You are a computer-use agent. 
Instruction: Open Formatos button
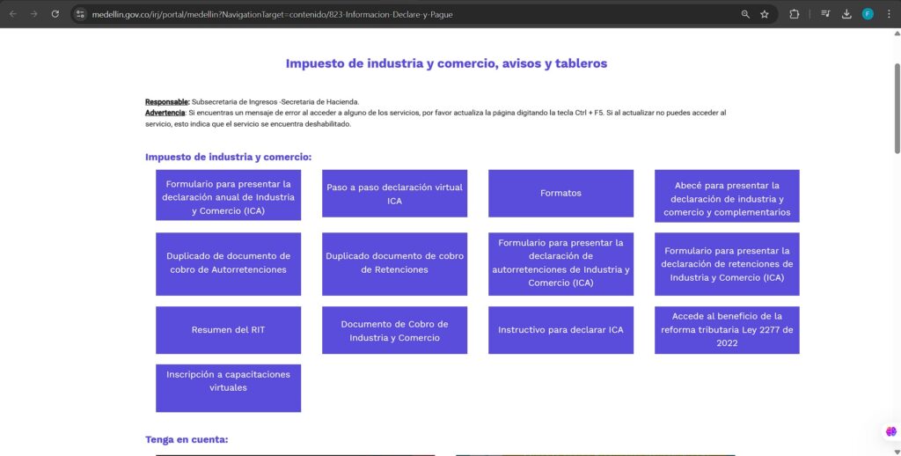(560, 193)
